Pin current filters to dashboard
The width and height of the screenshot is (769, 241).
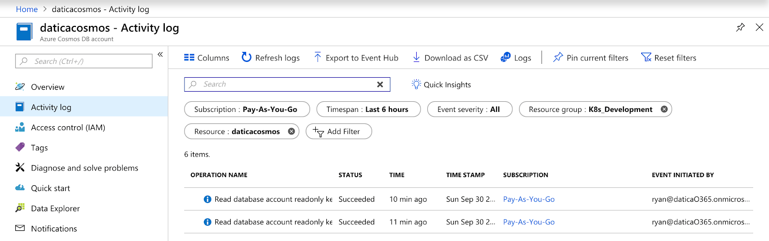(x=591, y=58)
